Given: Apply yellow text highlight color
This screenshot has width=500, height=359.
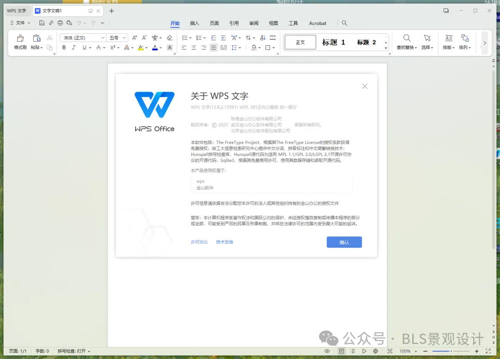Looking at the screenshot, I should point(141,48).
